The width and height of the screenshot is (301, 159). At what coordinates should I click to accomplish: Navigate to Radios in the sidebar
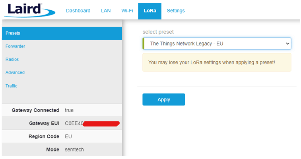coord(12,59)
